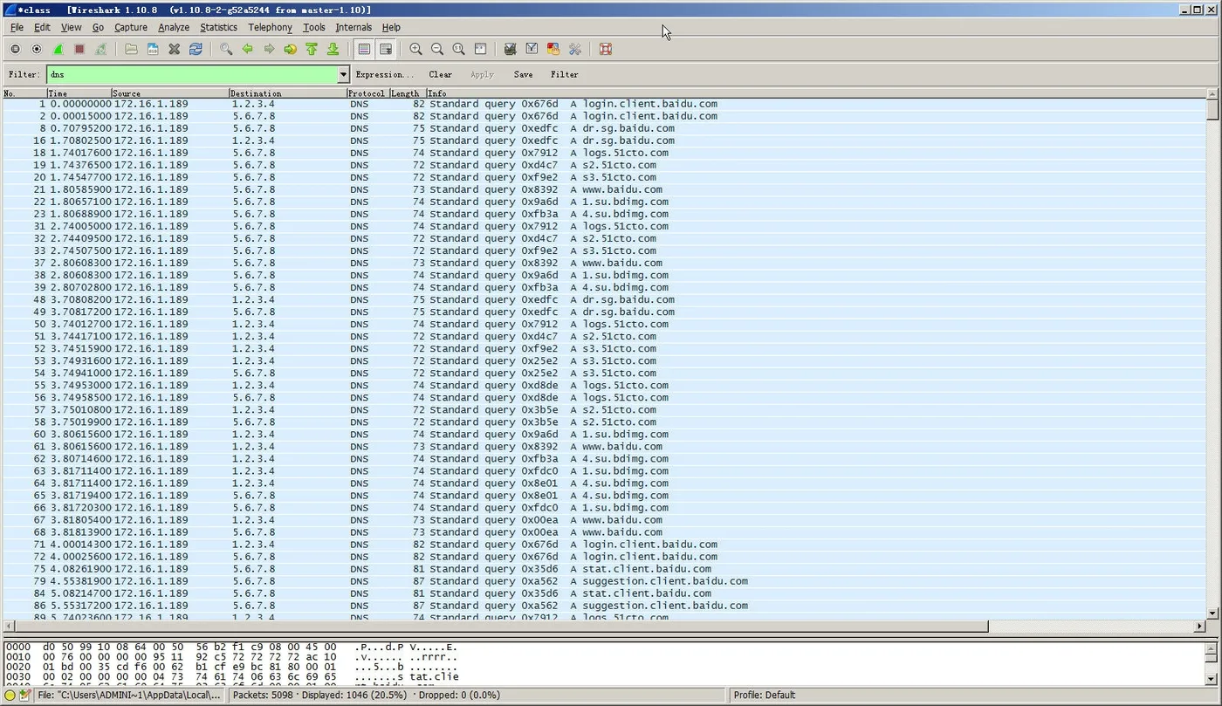Open the Capture menu

pyautogui.click(x=131, y=27)
